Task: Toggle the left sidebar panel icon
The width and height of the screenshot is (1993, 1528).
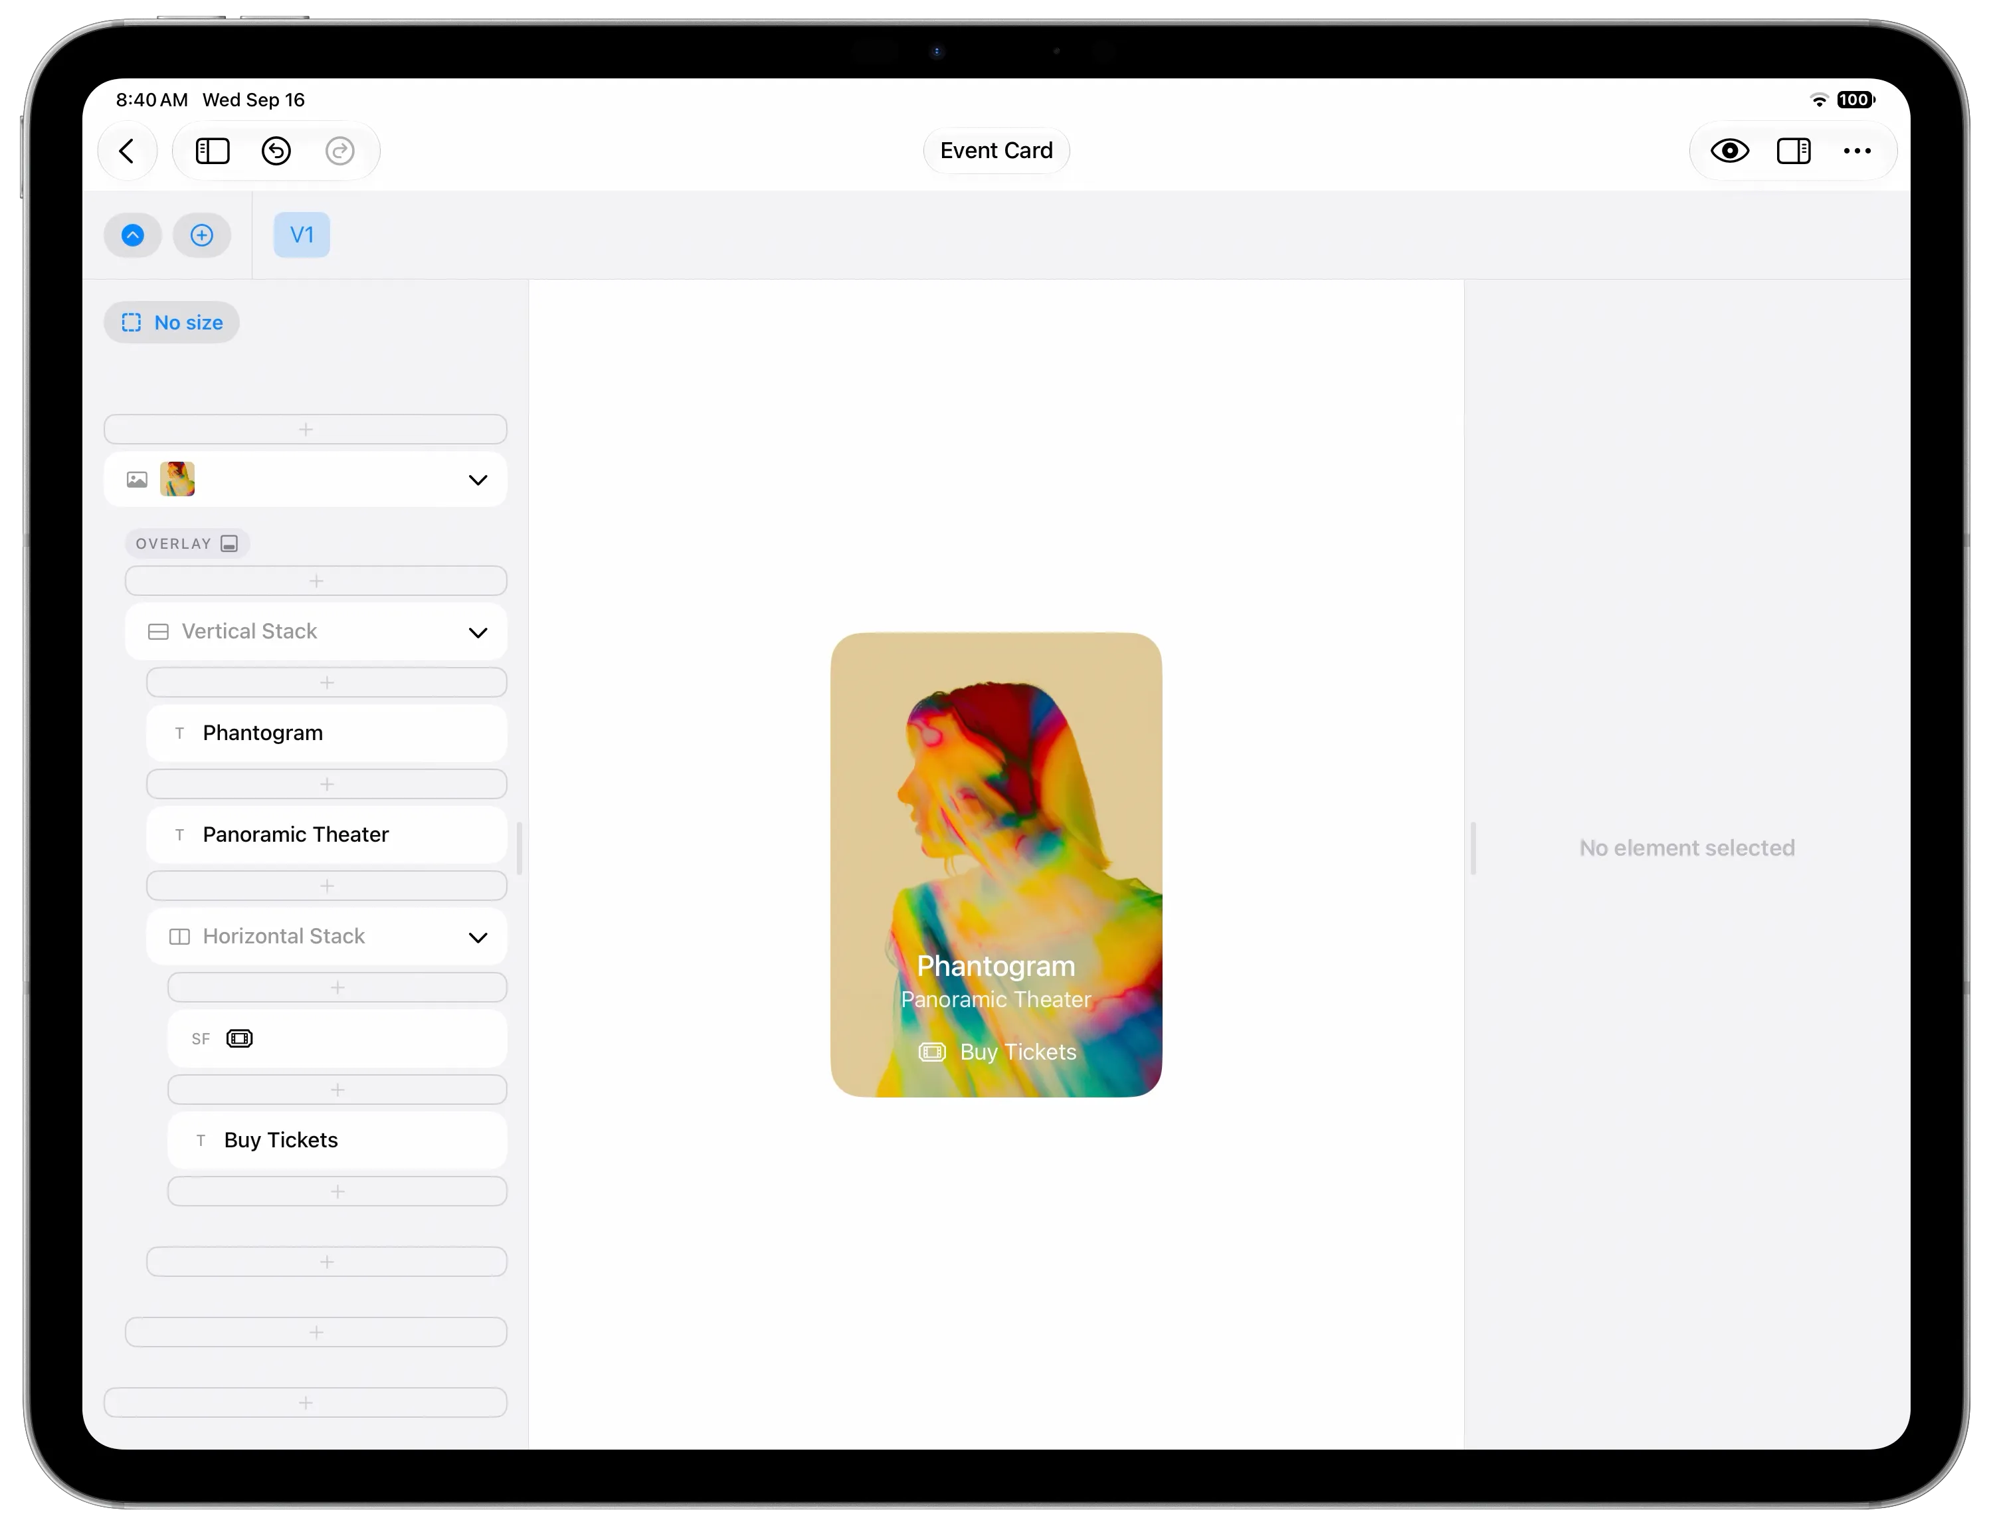Action: [213, 151]
